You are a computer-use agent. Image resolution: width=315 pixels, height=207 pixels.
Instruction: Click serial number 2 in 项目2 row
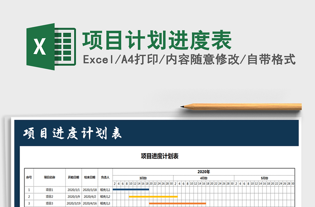tap(29, 196)
